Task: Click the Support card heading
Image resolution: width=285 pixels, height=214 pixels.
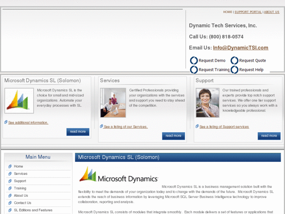Action: [x=205, y=80]
